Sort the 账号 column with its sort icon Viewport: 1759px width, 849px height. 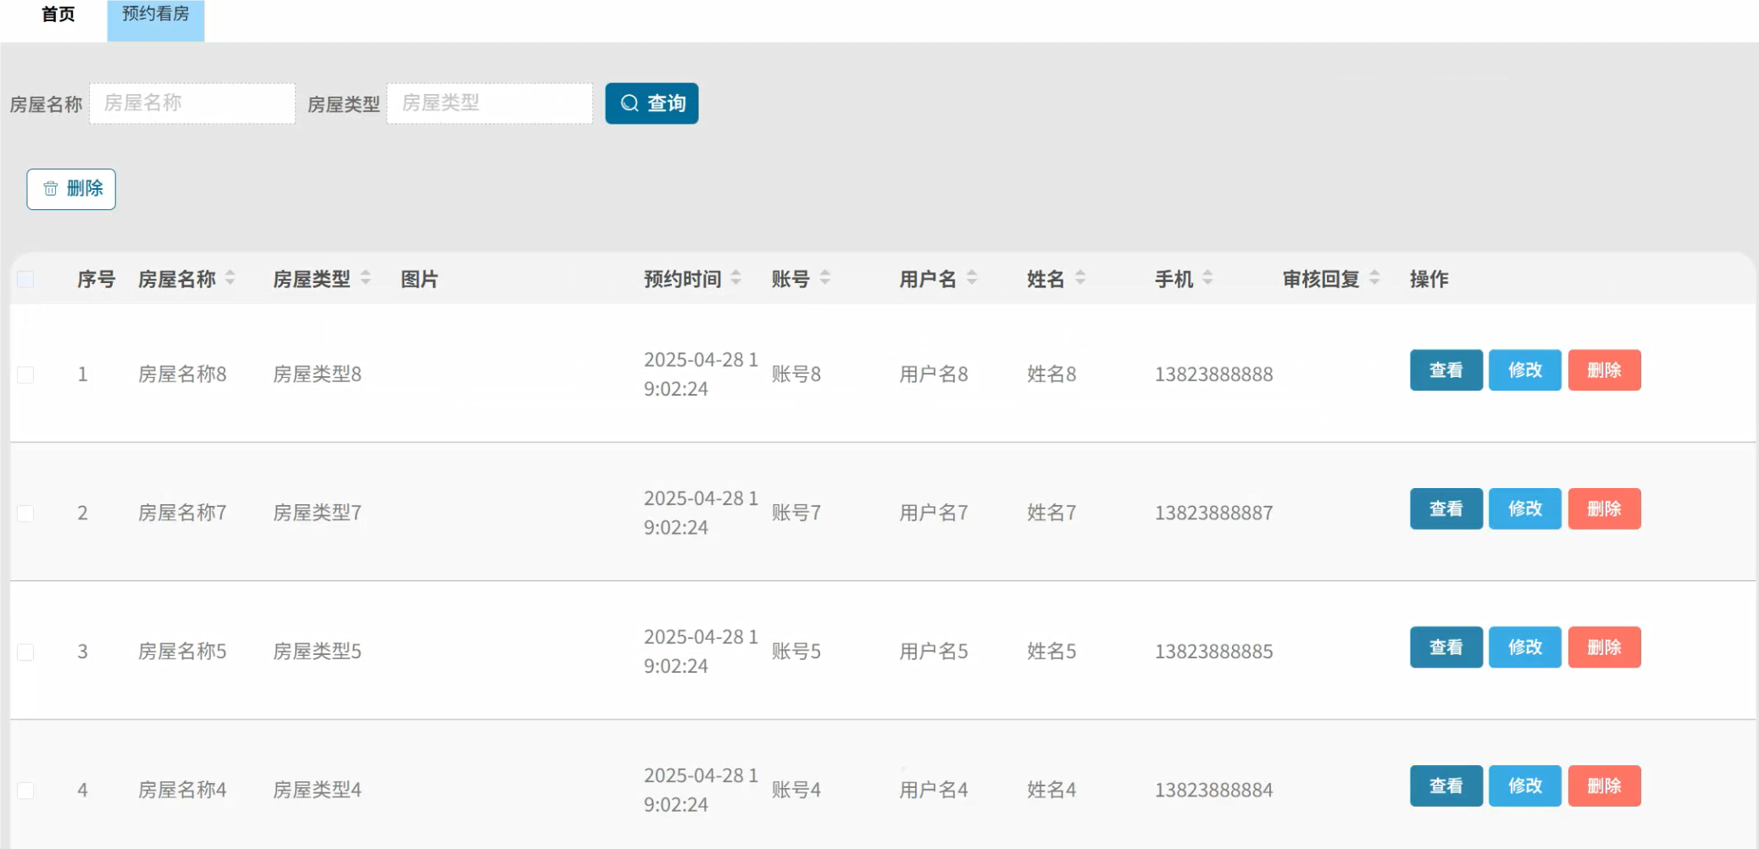[826, 277]
